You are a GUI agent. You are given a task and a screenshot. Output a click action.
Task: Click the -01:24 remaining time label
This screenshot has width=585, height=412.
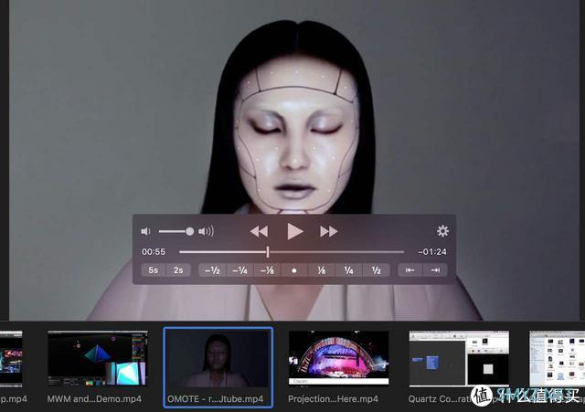(x=432, y=252)
